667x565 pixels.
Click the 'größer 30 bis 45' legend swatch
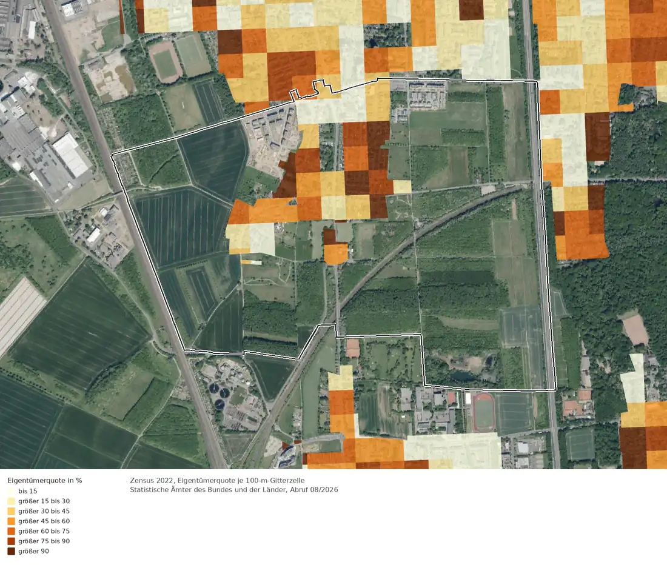pyautogui.click(x=11, y=511)
